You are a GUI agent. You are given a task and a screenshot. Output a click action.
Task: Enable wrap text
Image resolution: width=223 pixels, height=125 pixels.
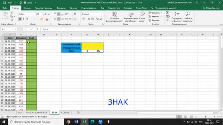click(75, 14)
